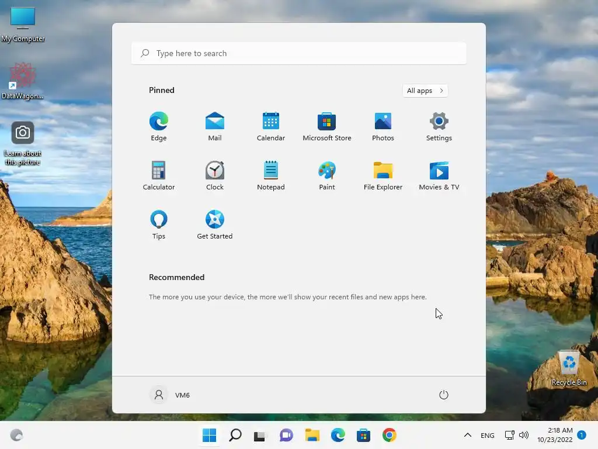598x449 pixels.
Task: Launch the Get Started app
Action: 215,224
